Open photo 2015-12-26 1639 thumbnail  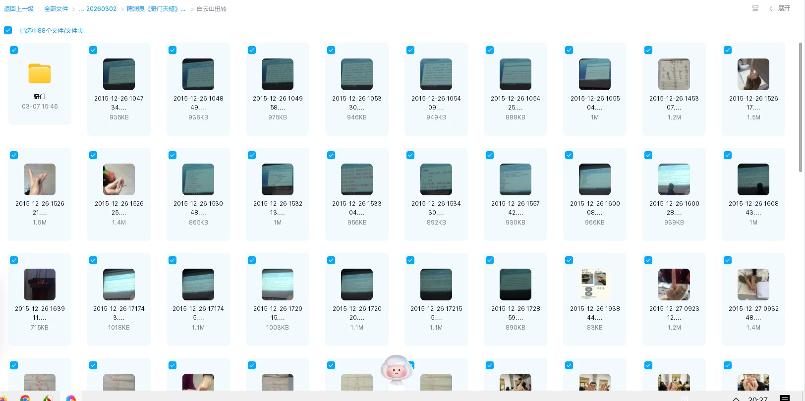click(40, 285)
